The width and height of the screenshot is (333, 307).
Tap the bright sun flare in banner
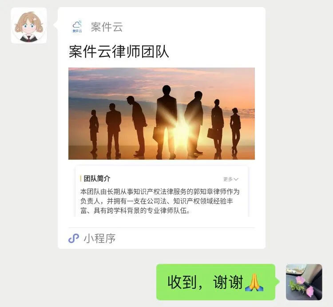tap(181, 128)
